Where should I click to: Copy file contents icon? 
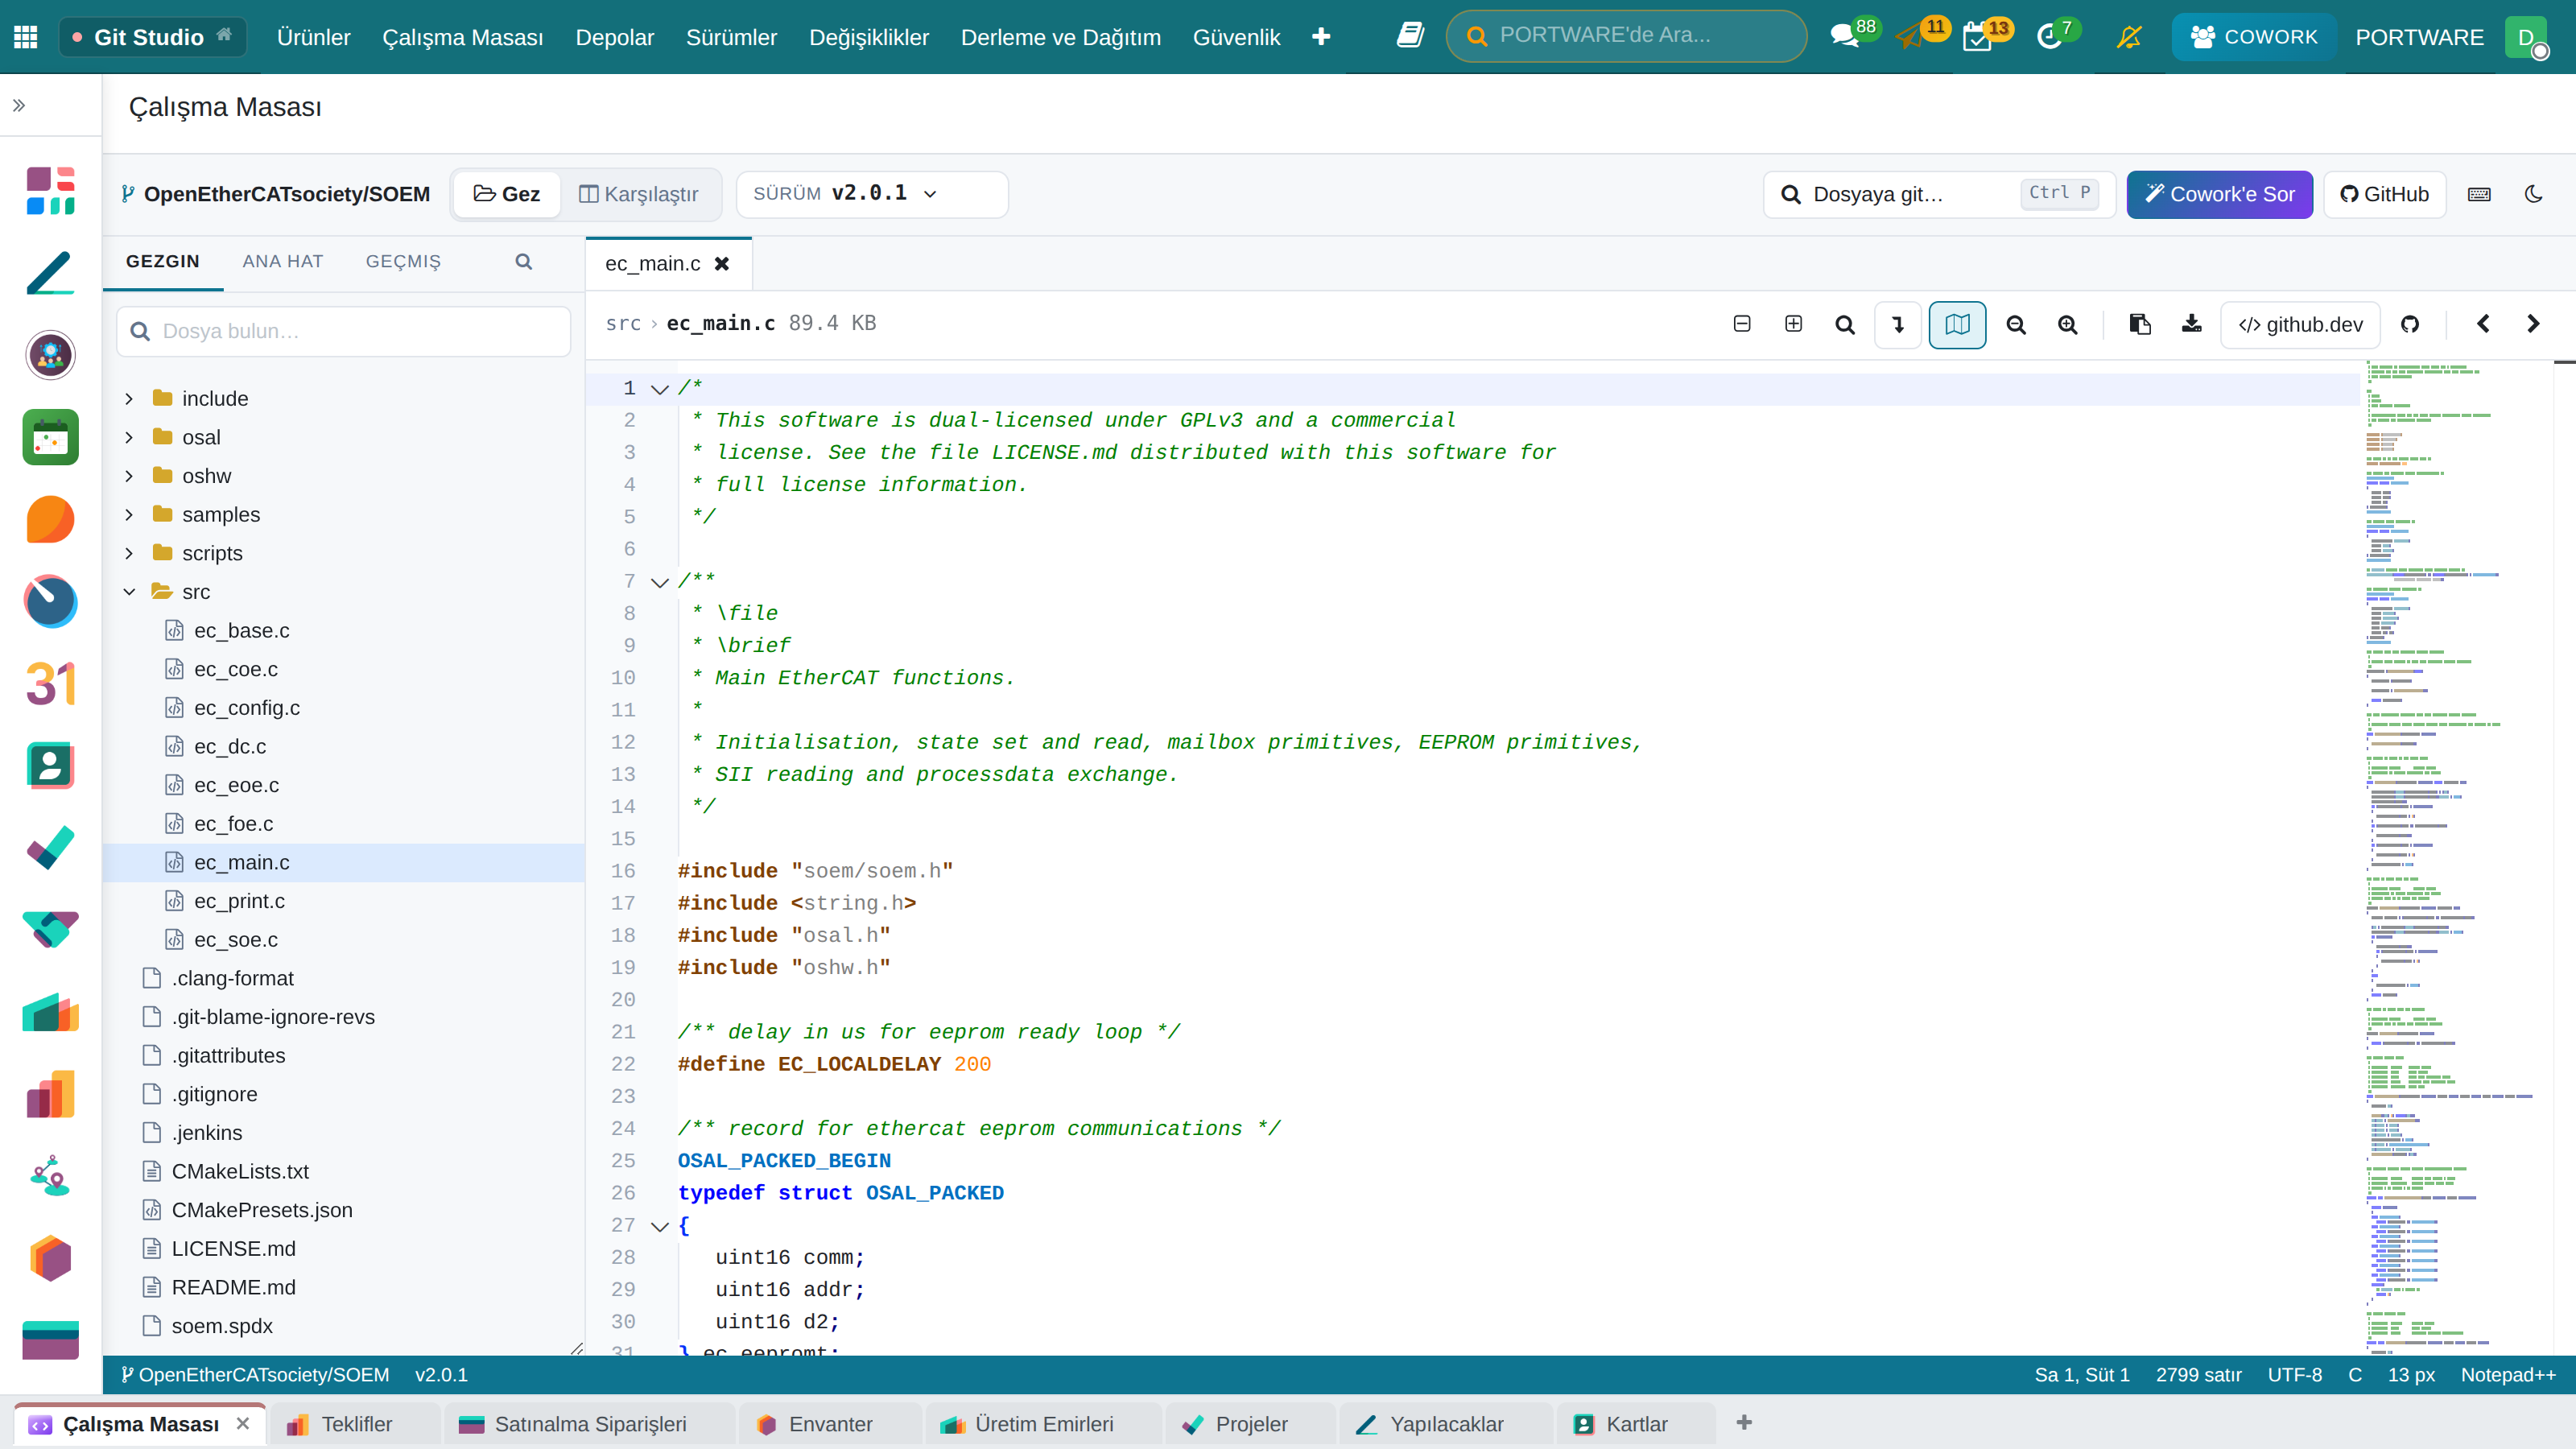click(2140, 324)
